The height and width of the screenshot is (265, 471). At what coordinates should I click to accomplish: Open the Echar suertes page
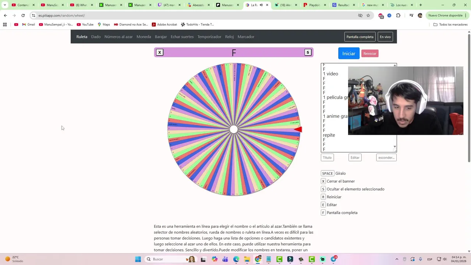[182, 37]
